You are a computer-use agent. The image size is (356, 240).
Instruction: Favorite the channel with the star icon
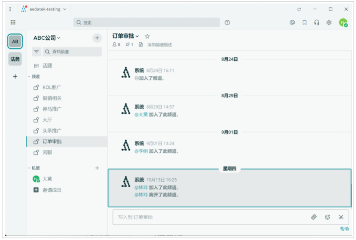point(148,36)
